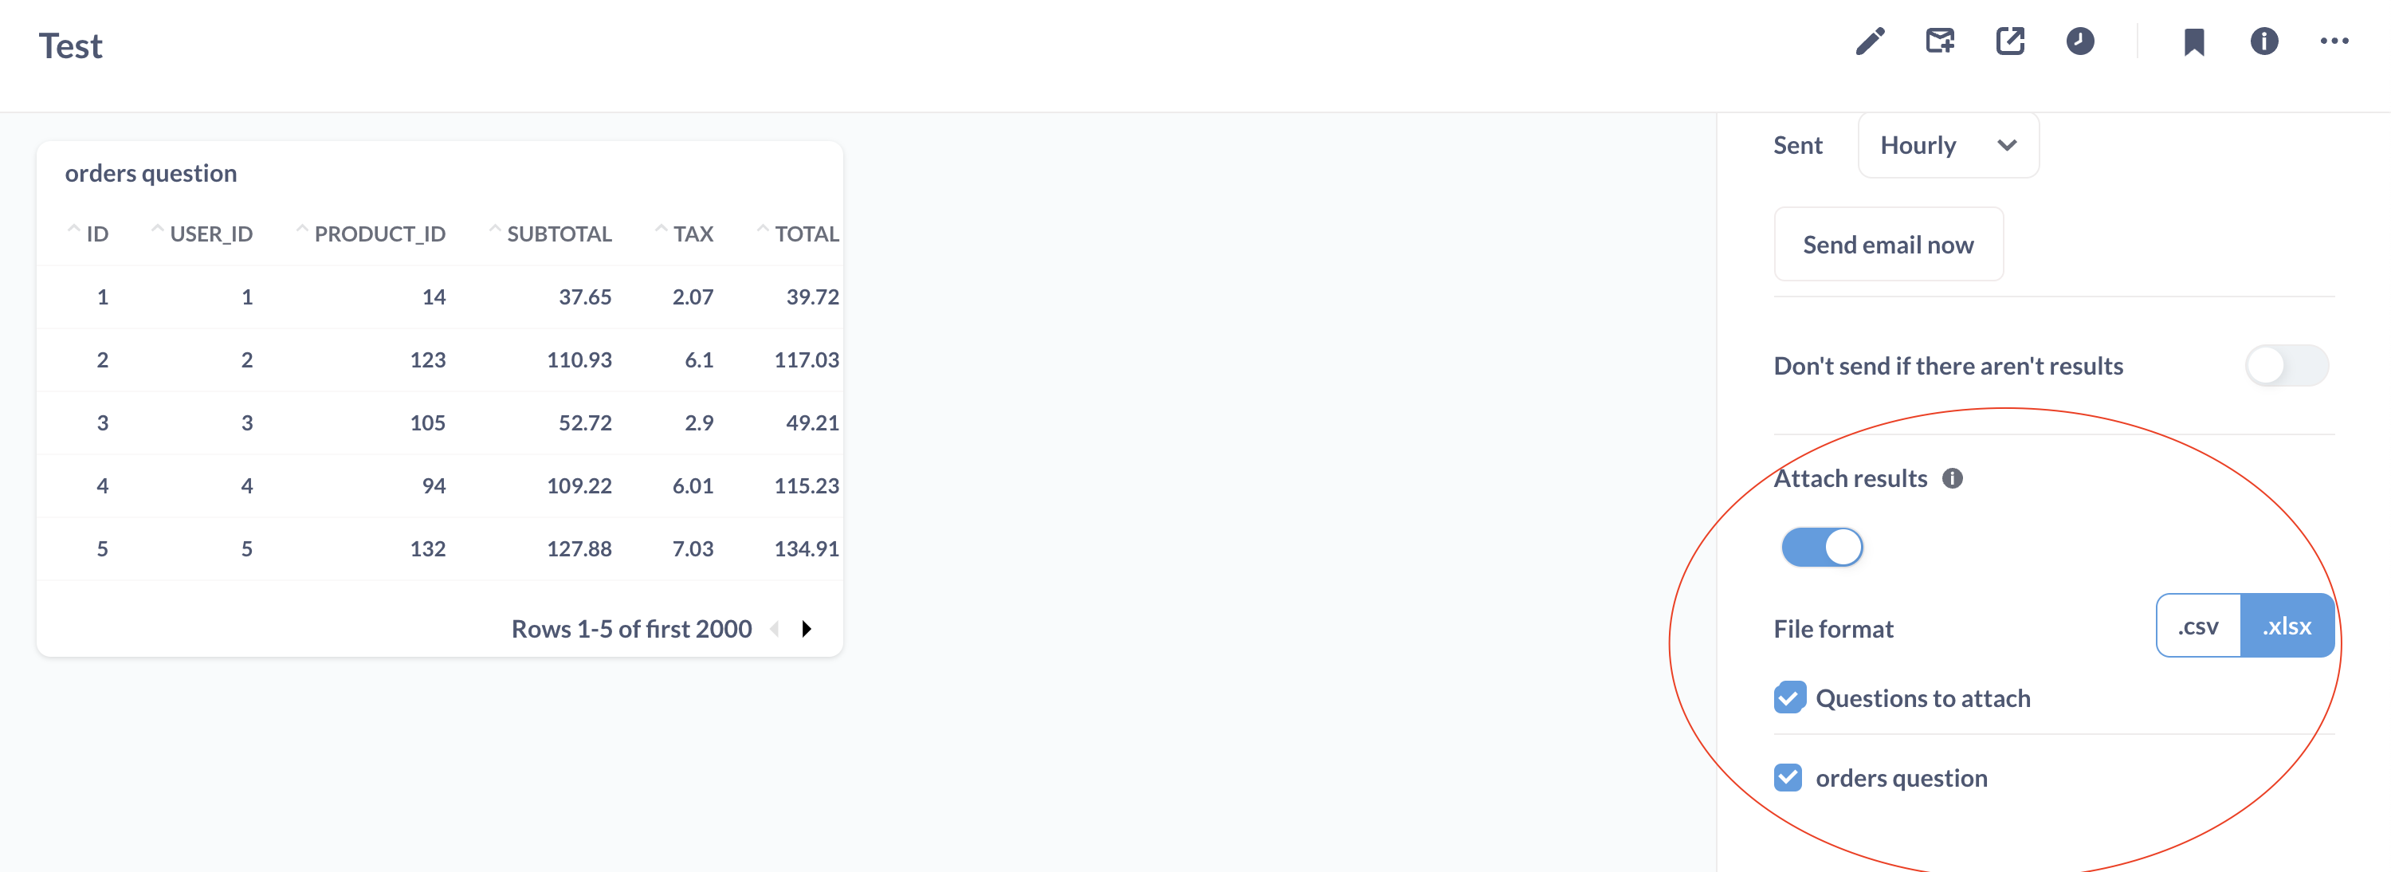Viewport: 2391px width, 872px height.
Task: Open the Hourly frequency dropdown
Action: [1947, 145]
